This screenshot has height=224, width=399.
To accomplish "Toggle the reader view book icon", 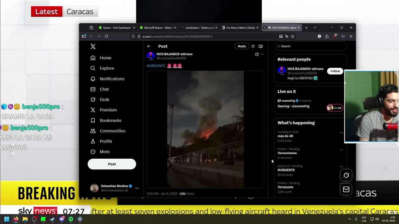I will [x=261, y=46].
